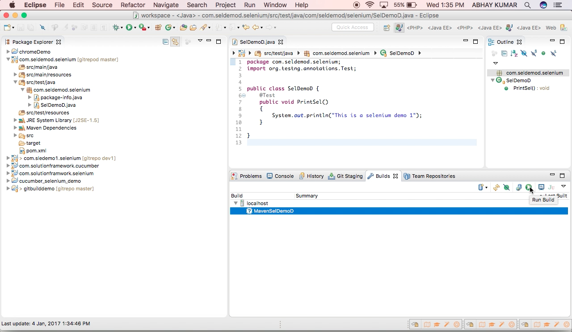
Task: Expand src/main/resources folder
Action: coord(16,75)
